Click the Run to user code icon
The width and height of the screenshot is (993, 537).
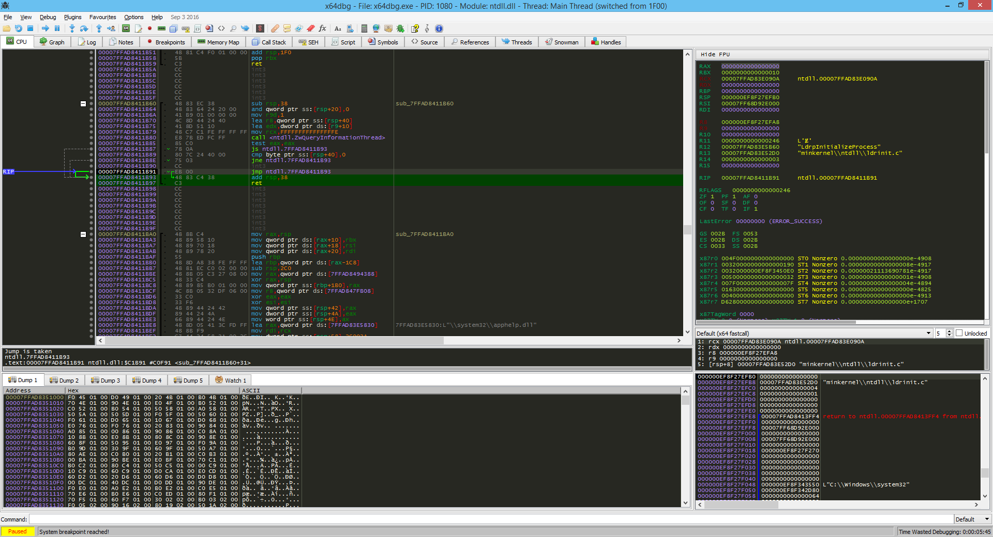pos(111,28)
